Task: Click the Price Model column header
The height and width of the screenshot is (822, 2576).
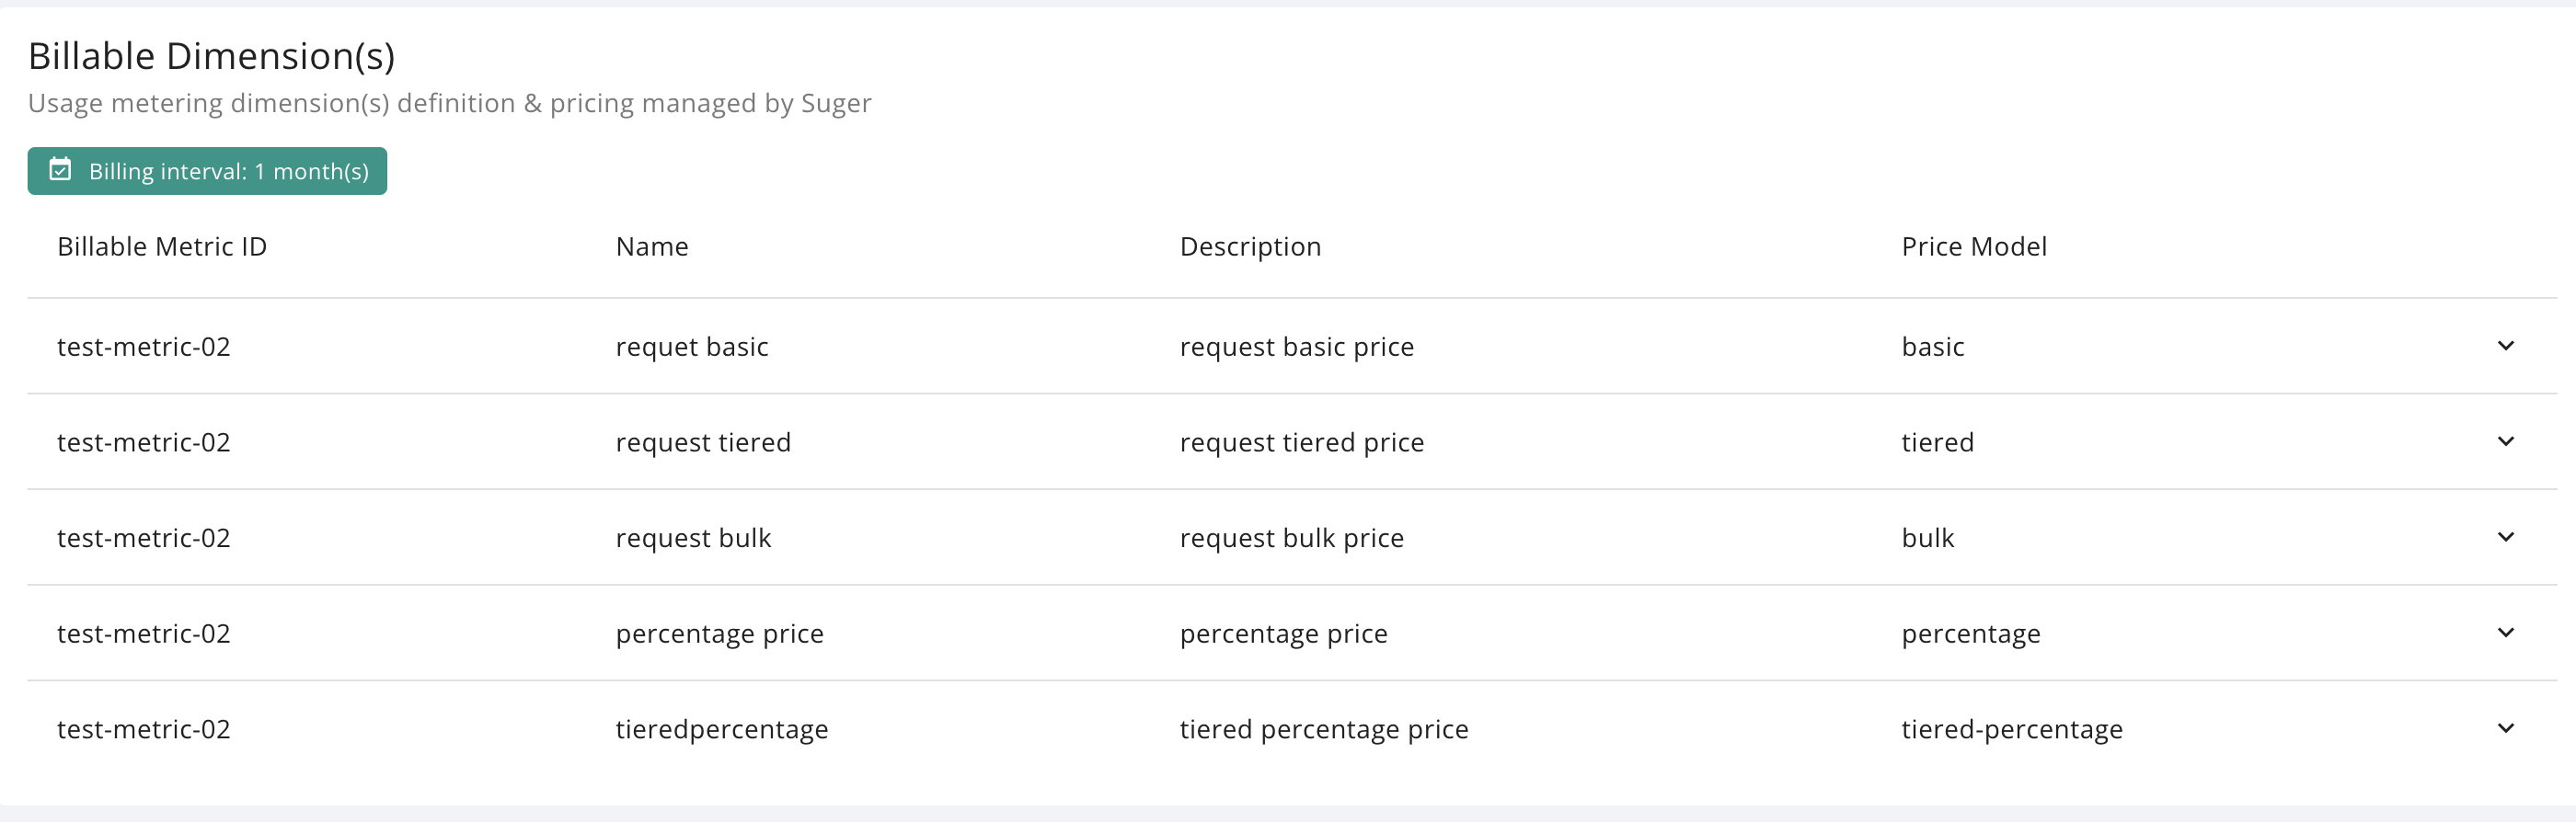Action: pos(1973,247)
